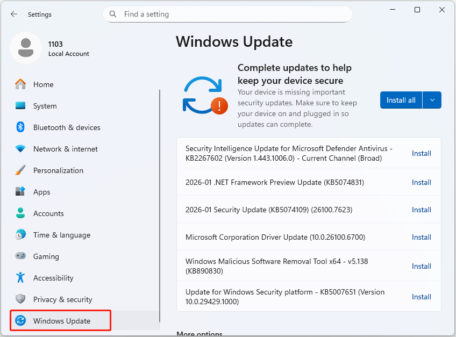The height and width of the screenshot is (337, 456).
Task: Open the Apps settings page
Action: pos(41,192)
